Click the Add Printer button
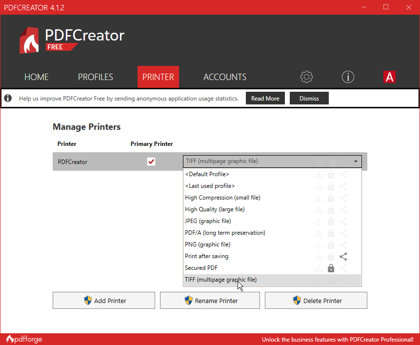 tap(103, 300)
